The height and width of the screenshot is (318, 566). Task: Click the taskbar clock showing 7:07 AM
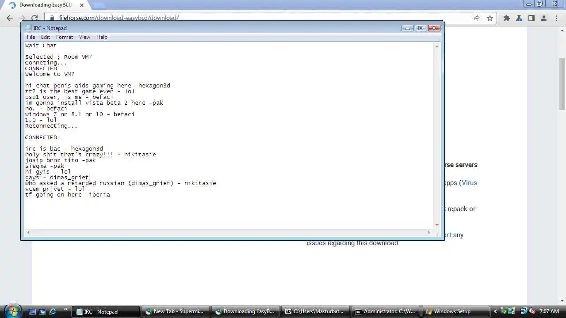(549, 311)
